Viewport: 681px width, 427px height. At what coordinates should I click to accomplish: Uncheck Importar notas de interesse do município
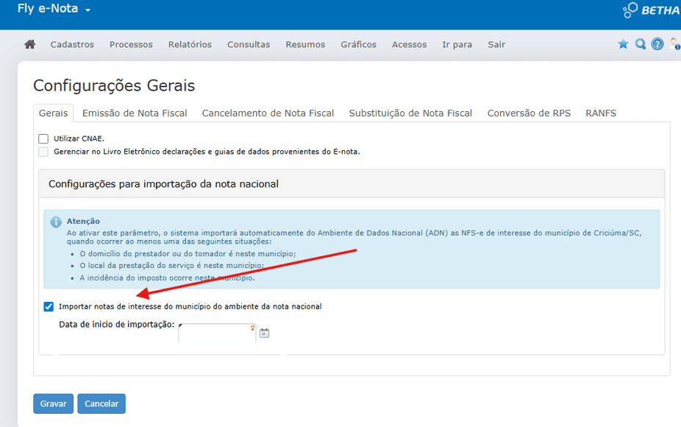click(x=49, y=306)
